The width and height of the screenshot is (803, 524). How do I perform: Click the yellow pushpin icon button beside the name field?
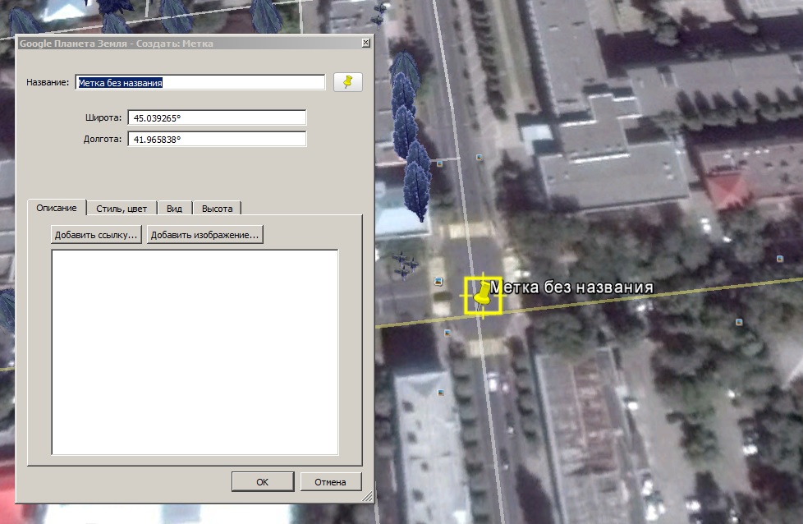[348, 82]
